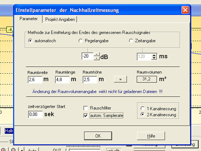Screen dimensions: 201x151
Task: Click the Raumvolumen value field
Action: coord(147,79)
